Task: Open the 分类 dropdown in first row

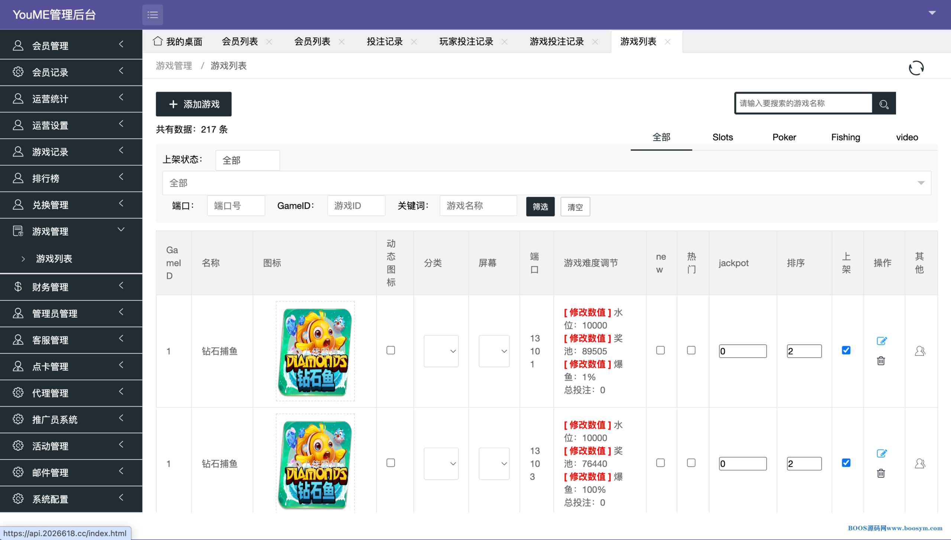Action: (x=441, y=351)
